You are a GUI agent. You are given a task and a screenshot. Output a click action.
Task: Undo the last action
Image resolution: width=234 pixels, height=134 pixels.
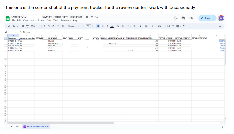(14, 26)
